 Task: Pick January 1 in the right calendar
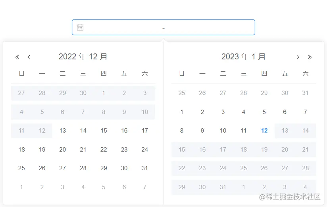click(182, 112)
